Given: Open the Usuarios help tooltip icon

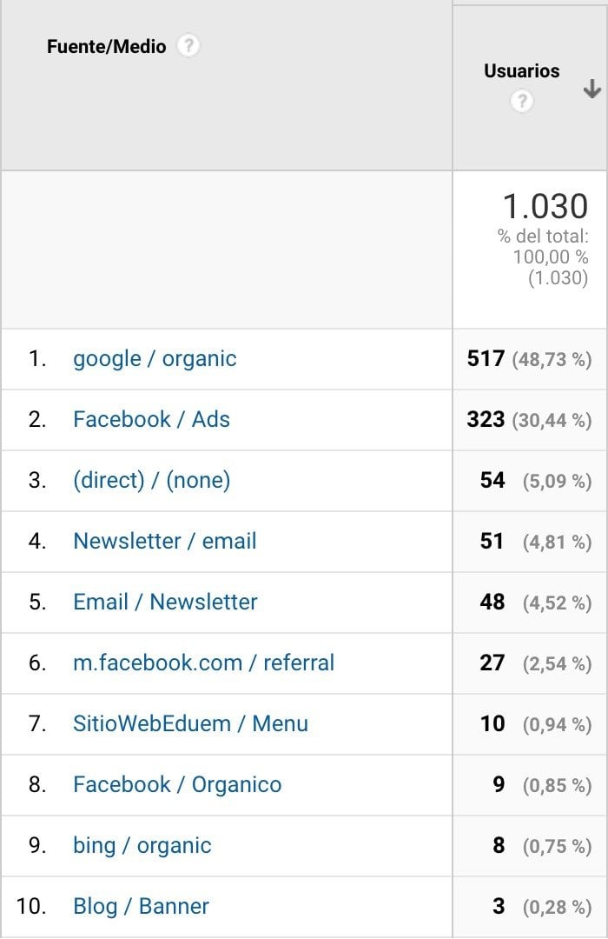Looking at the screenshot, I should point(521,102).
